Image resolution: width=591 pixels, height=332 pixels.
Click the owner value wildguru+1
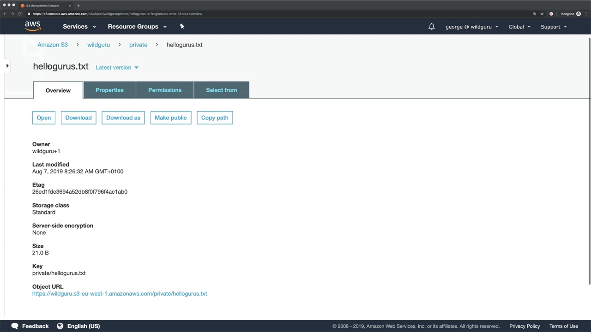point(46,151)
